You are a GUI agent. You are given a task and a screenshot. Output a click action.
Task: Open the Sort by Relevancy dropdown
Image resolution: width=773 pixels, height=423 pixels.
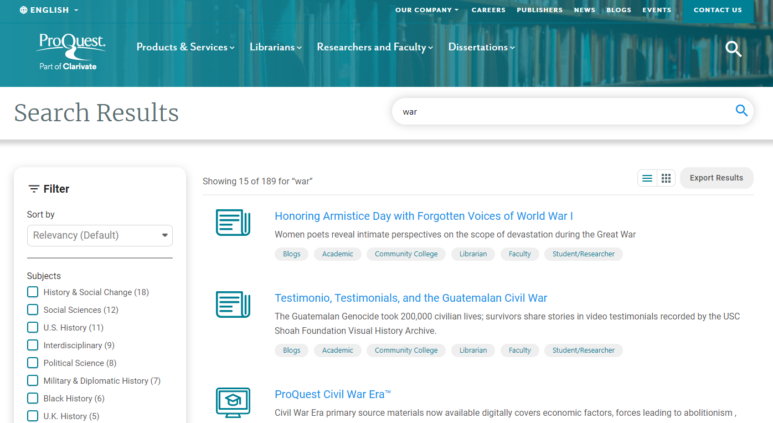click(x=100, y=235)
